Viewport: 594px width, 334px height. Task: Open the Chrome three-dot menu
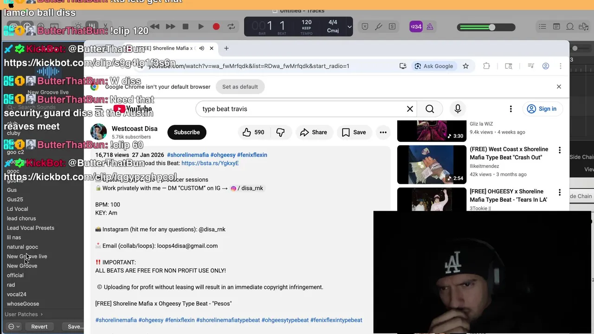pos(560,66)
